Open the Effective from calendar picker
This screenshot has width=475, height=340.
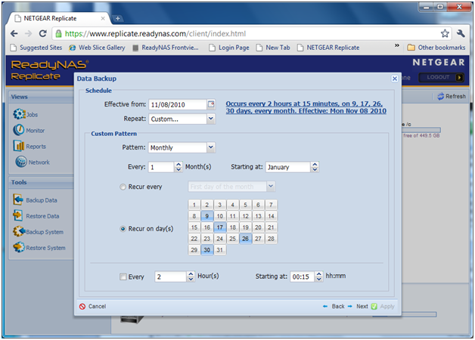(x=211, y=104)
